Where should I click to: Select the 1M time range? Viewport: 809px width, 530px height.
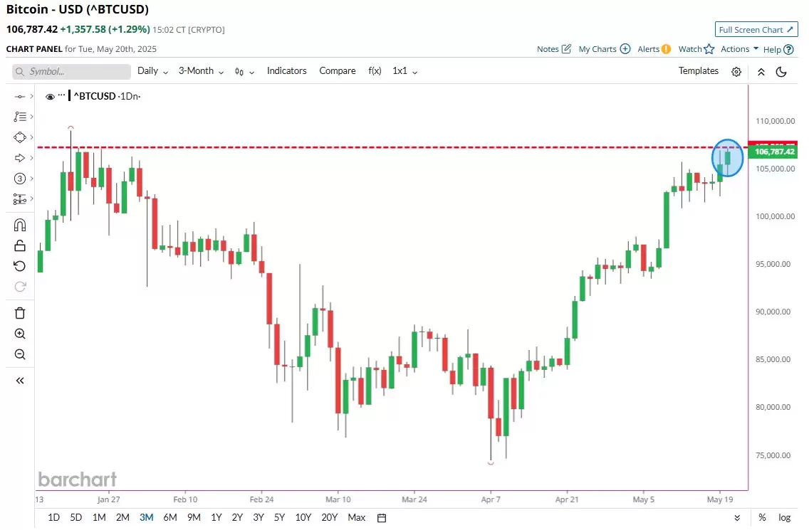pyautogui.click(x=99, y=517)
